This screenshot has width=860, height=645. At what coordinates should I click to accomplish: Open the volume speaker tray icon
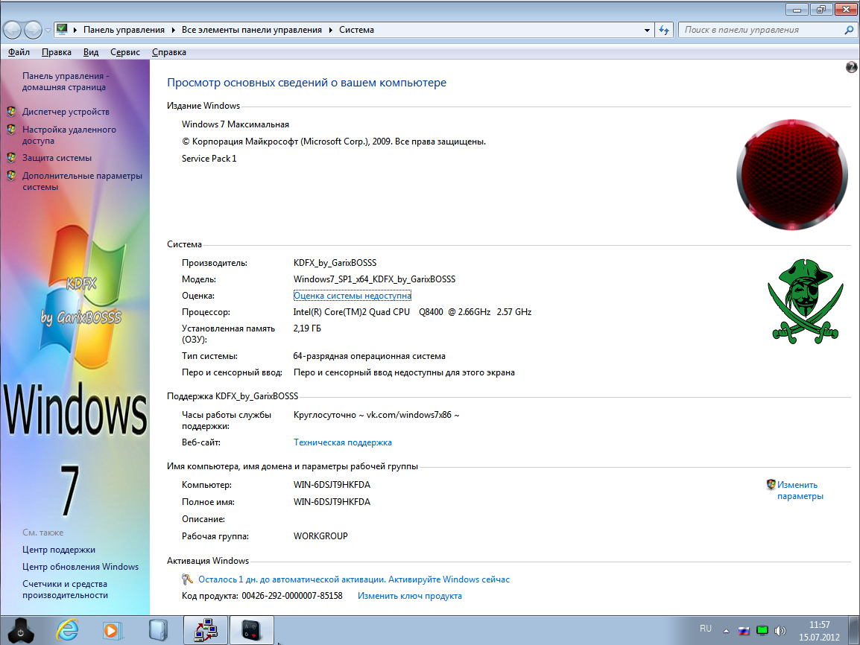(780, 631)
